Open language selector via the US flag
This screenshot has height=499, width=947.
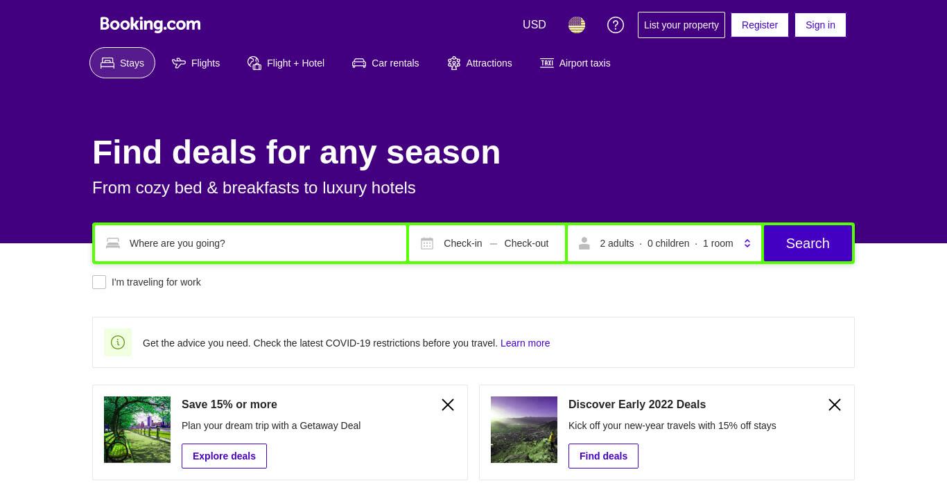pos(577,25)
